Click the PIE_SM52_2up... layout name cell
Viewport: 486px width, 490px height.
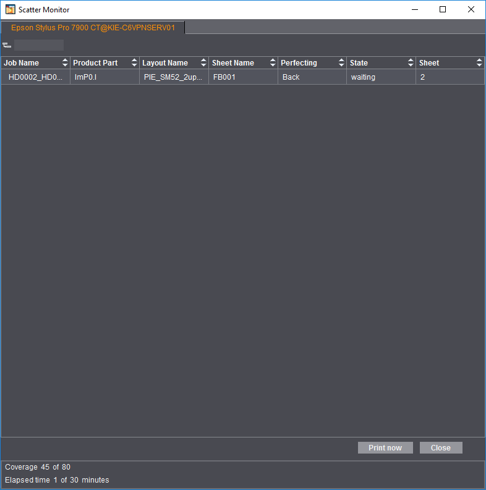174,77
